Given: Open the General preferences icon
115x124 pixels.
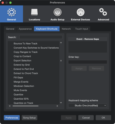Looking at the screenshot, I should pyautogui.click(x=11, y=12).
